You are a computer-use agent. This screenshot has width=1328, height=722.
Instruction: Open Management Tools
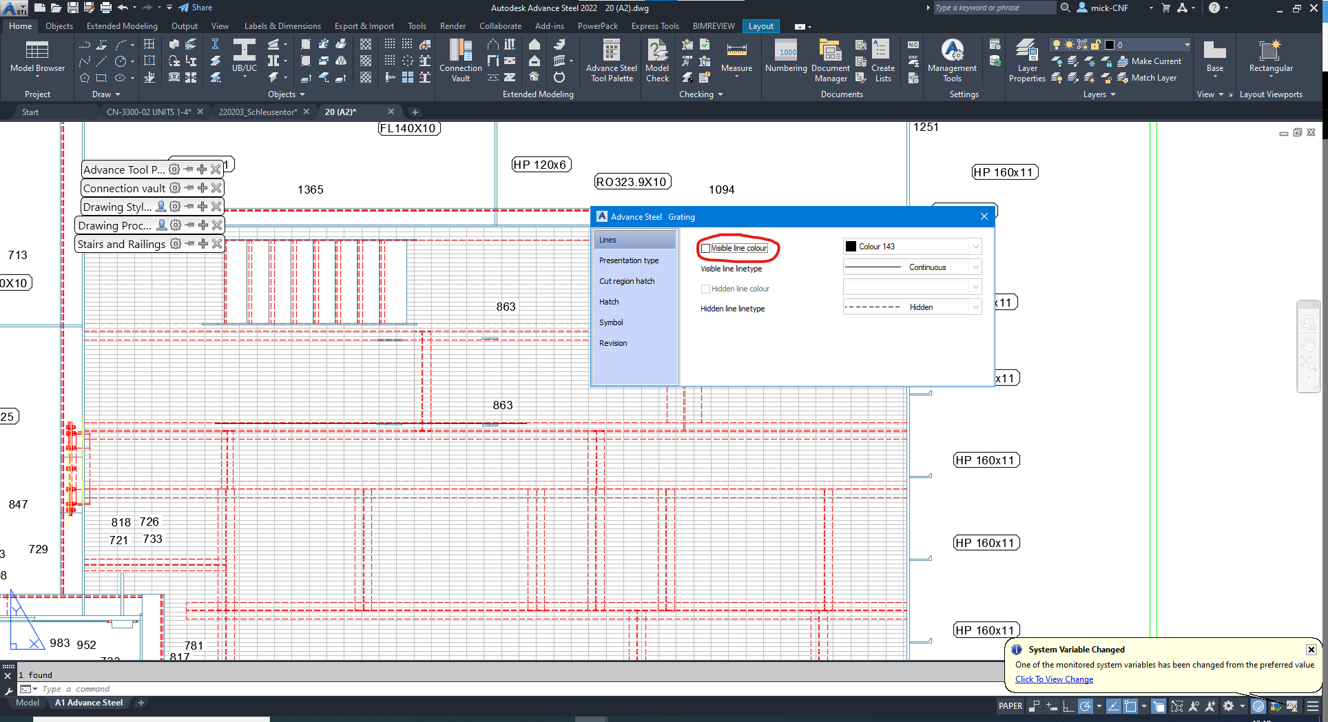pyautogui.click(x=952, y=61)
